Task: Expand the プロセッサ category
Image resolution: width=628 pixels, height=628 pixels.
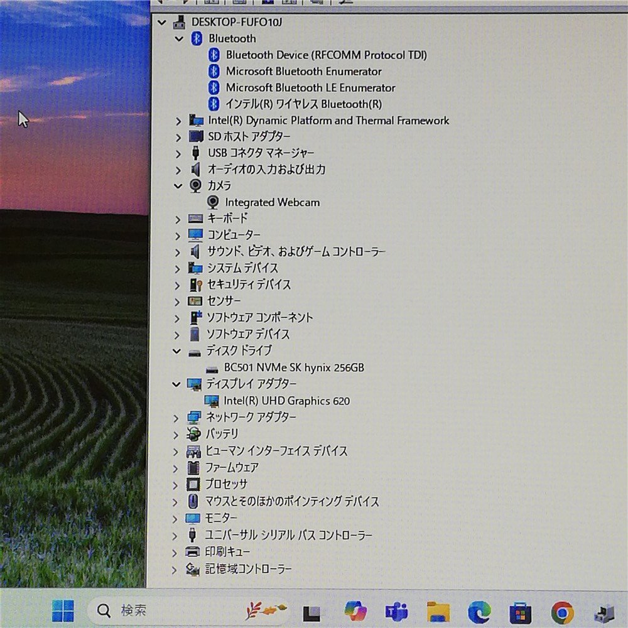Action: (177, 484)
